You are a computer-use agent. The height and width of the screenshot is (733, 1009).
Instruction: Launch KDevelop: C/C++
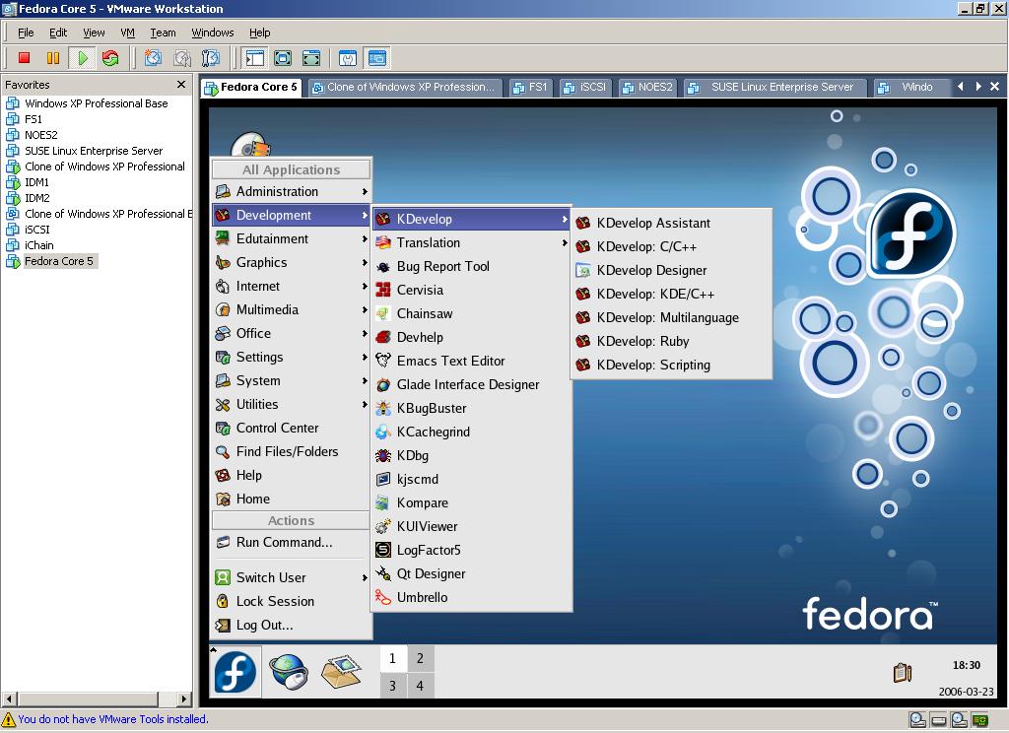[x=671, y=246]
